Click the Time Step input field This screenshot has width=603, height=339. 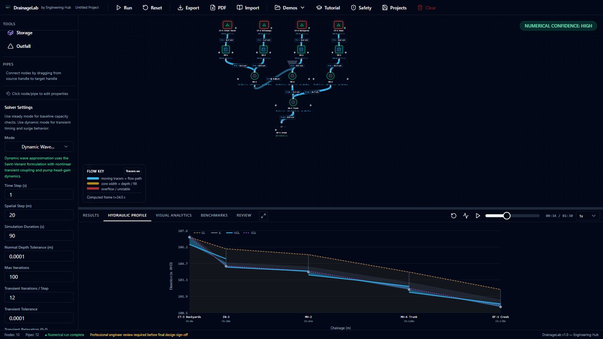point(39,194)
